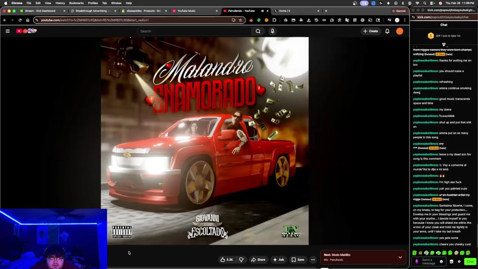Image resolution: width=478 pixels, height=269 pixels.
Task: Open the YouTube hamburger guide menu
Action: click(x=7, y=31)
